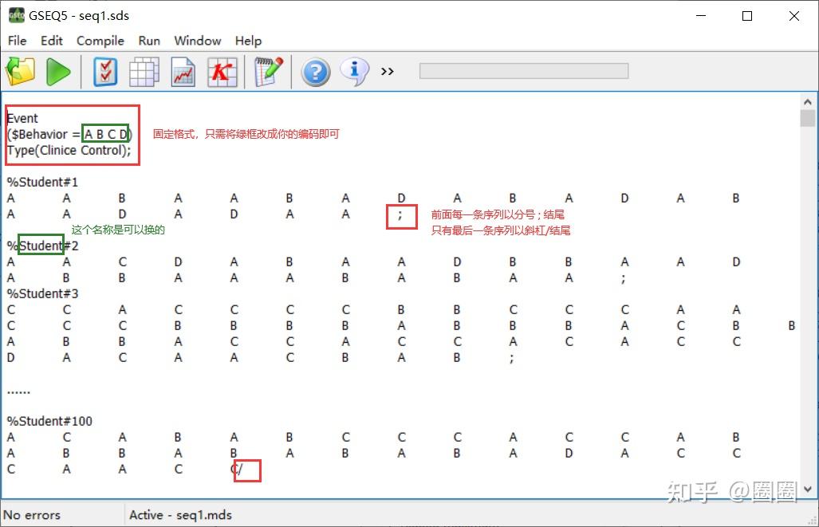The width and height of the screenshot is (819, 527).
Task: Open the statistics chart icon
Action: [x=184, y=71]
